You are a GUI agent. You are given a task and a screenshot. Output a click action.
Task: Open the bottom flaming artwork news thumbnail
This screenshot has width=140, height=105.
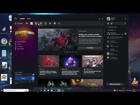pyautogui.click(x=87, y=83)
